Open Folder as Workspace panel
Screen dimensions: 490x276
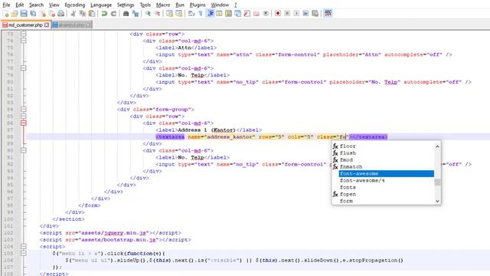256,14
